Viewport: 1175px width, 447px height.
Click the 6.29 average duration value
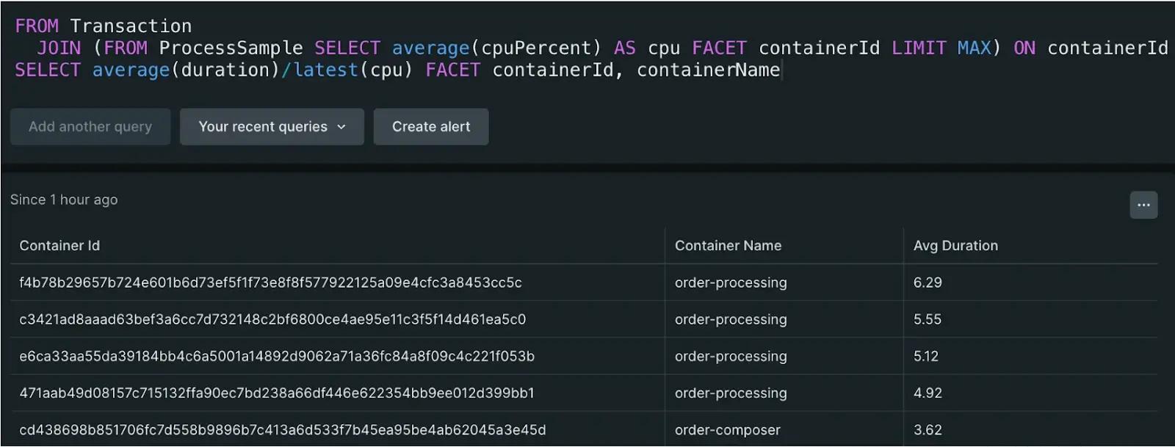928,283
